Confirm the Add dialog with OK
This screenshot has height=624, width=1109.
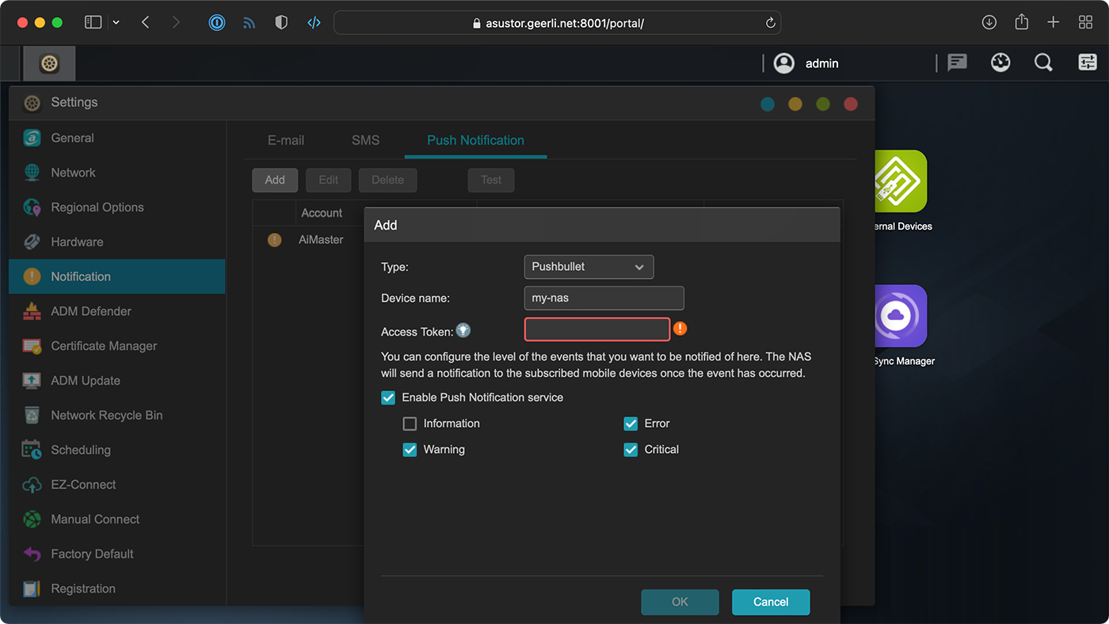tap(680, 602)
